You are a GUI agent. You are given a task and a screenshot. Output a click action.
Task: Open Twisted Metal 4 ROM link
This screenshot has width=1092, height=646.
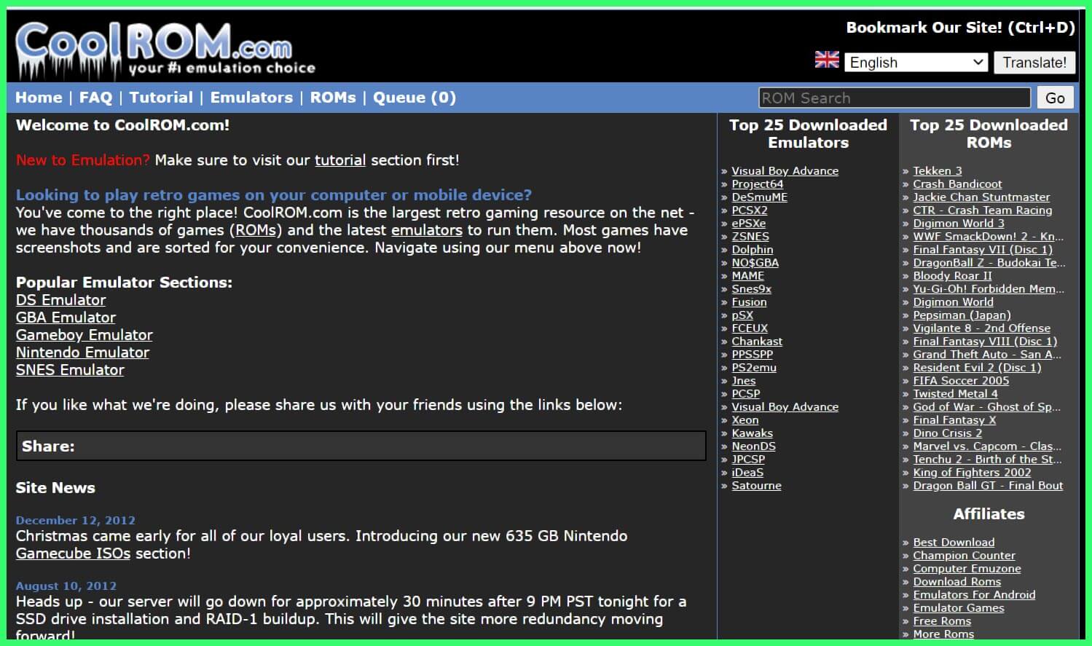click(955, 394)
